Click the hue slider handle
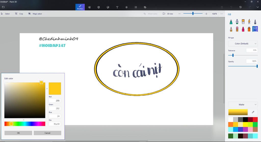The height and width of the screenshot is (142, 261). tap(11, 124)
